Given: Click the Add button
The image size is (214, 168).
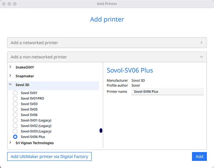Looking at the screenshot, I should pos(199,156).
